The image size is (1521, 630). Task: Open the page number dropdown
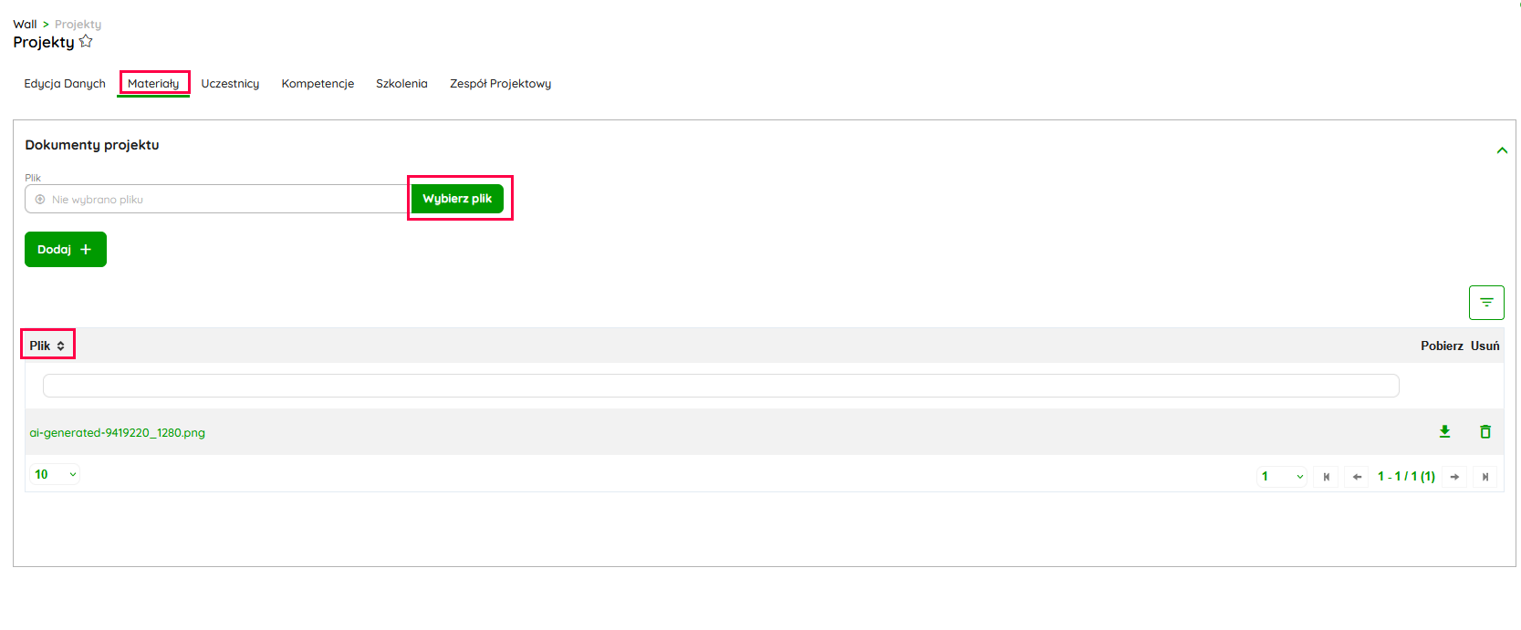click(1281, 477)
